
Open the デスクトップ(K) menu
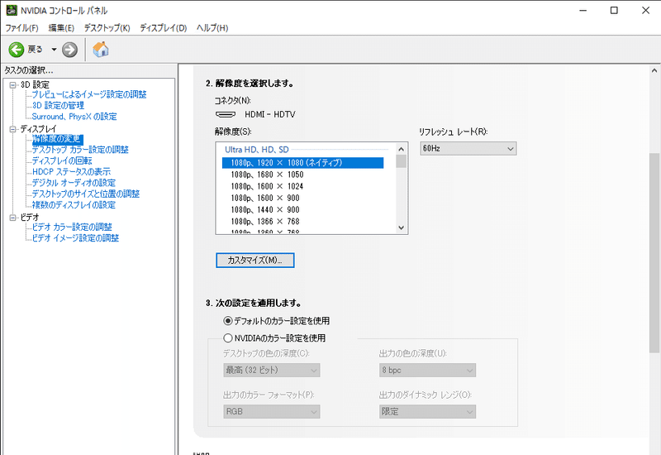(x=107, y=28)
